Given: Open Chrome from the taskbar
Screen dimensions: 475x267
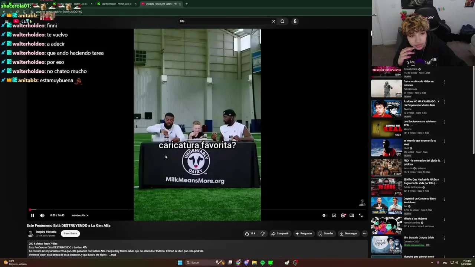Looking at the screenshot, I should (x=238, y=263).
